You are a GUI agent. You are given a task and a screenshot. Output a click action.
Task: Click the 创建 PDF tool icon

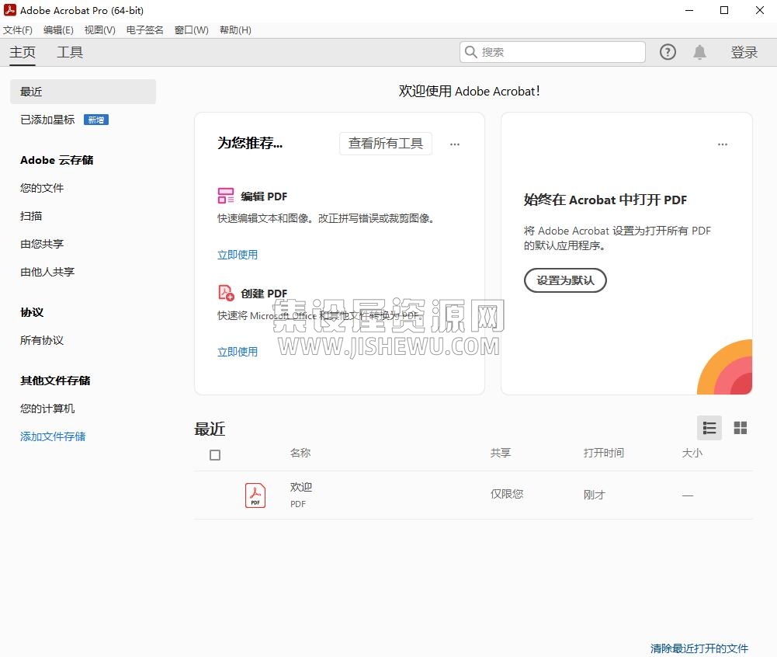226,293
